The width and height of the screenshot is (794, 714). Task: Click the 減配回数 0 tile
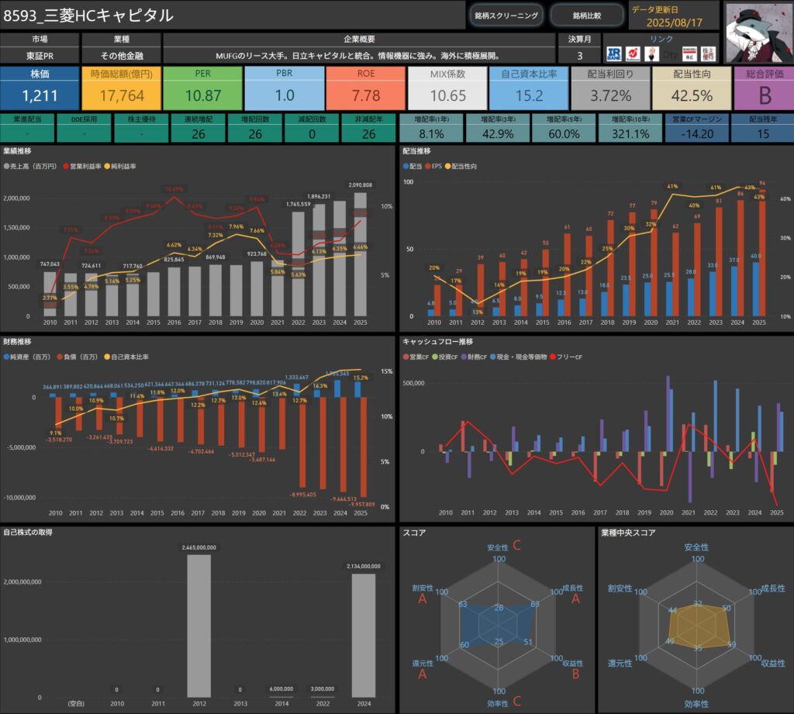pyautogui.click(x=312, y=128)
